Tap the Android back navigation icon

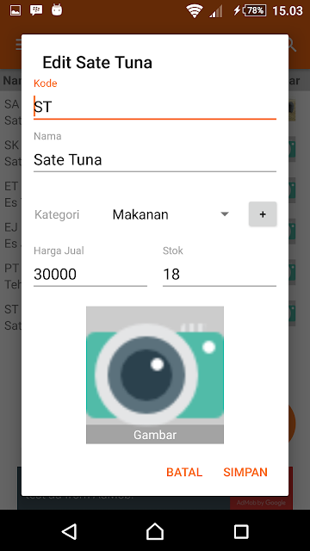69,532
